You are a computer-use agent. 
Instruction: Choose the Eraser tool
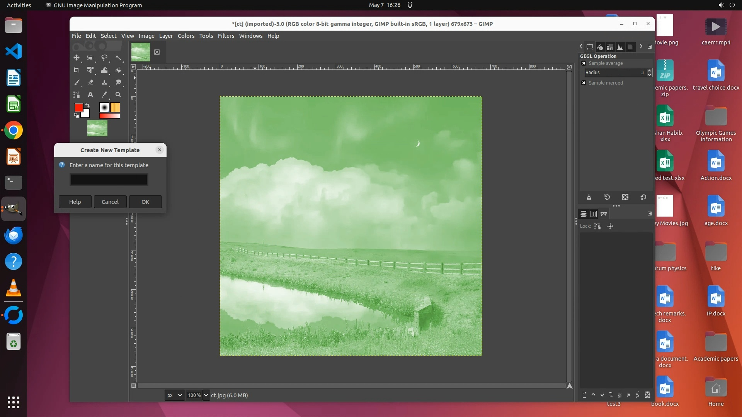90,83
